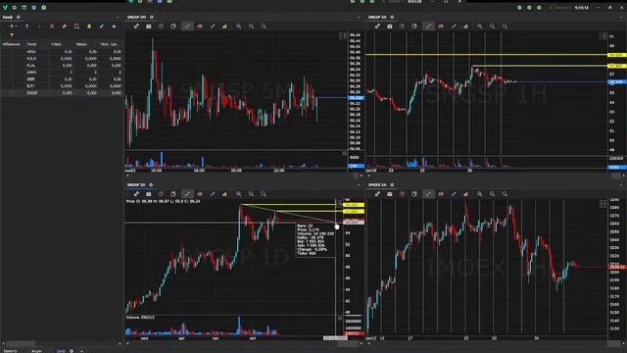Click the blue current price label on SNGSP 1H axis

coord(616,82)
